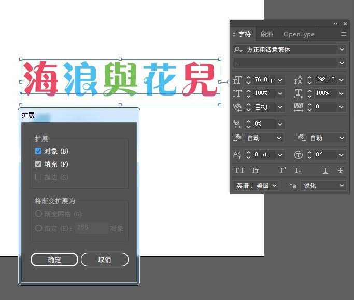Open the font style dropdown
354x300 pixels.
[342, 63]
